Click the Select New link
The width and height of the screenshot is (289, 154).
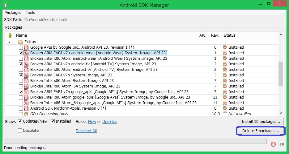pyautogui.click(x=92, y=122)
